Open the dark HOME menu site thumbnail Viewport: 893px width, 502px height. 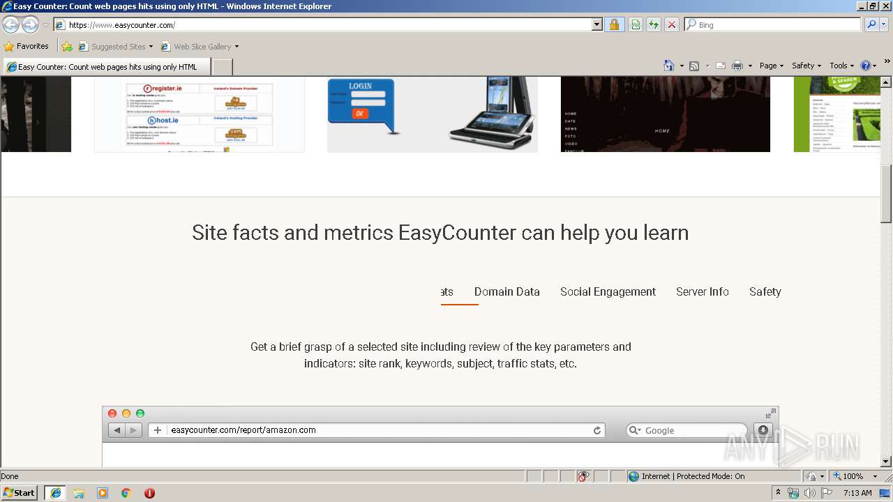[666, 114]
